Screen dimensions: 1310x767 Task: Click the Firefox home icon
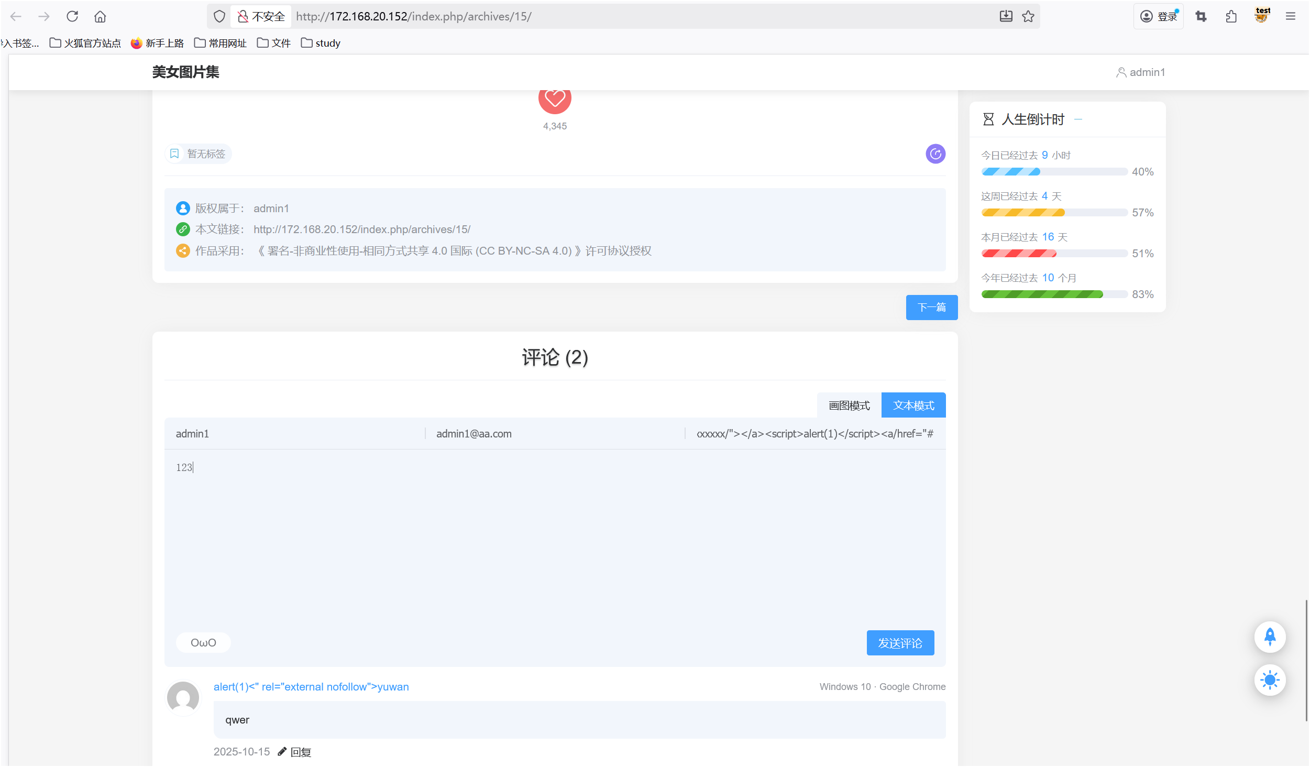100,17
